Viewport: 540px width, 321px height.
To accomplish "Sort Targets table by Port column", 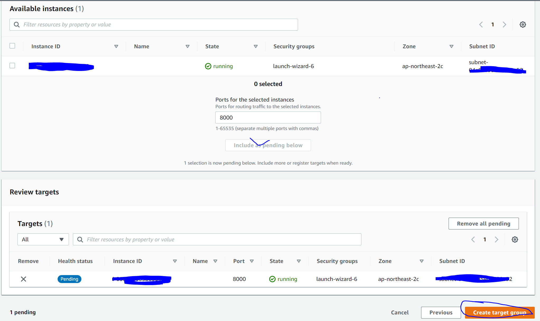I will (252, 261).
